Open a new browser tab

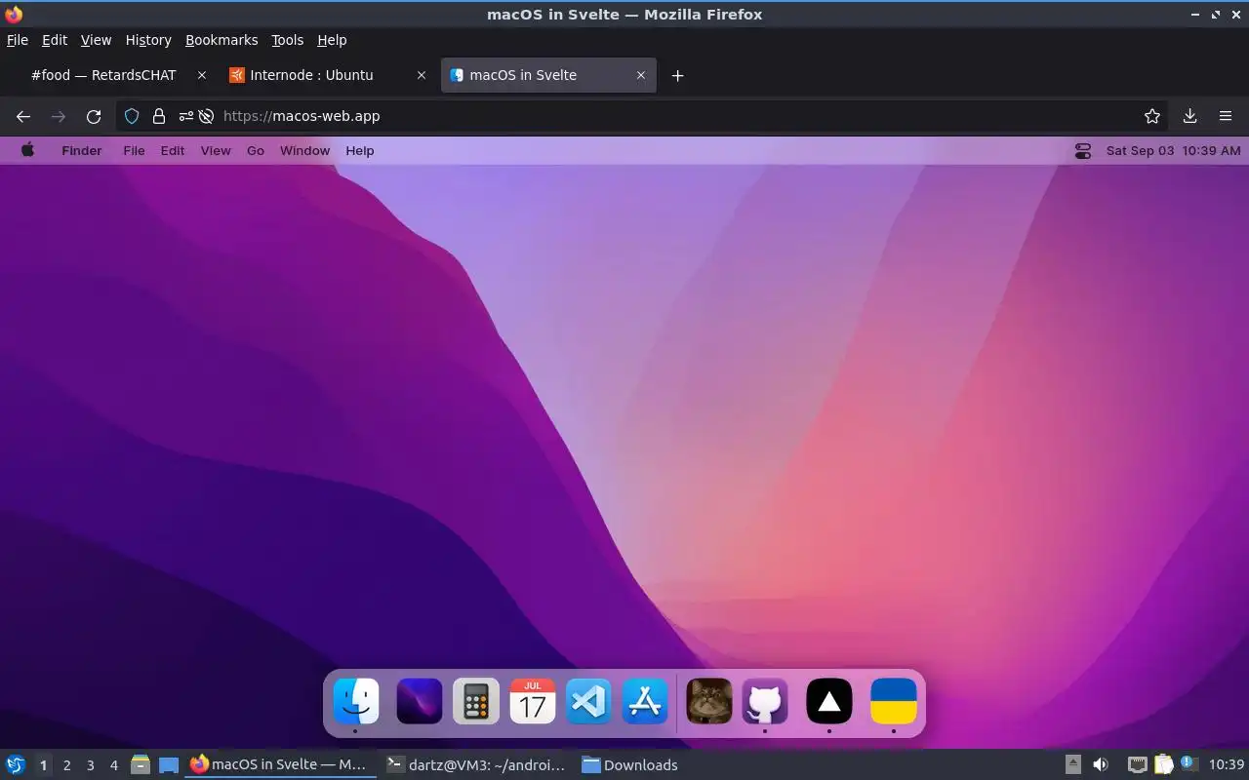click(x=677, y=75)
